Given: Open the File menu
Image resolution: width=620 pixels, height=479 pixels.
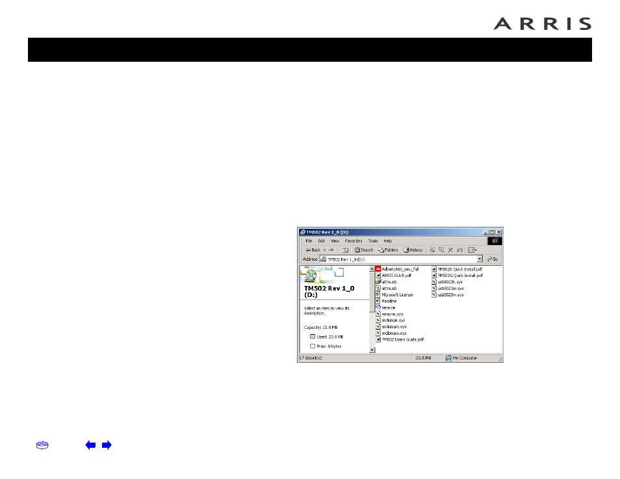Looking at the screenshot, I should point(309,241).
